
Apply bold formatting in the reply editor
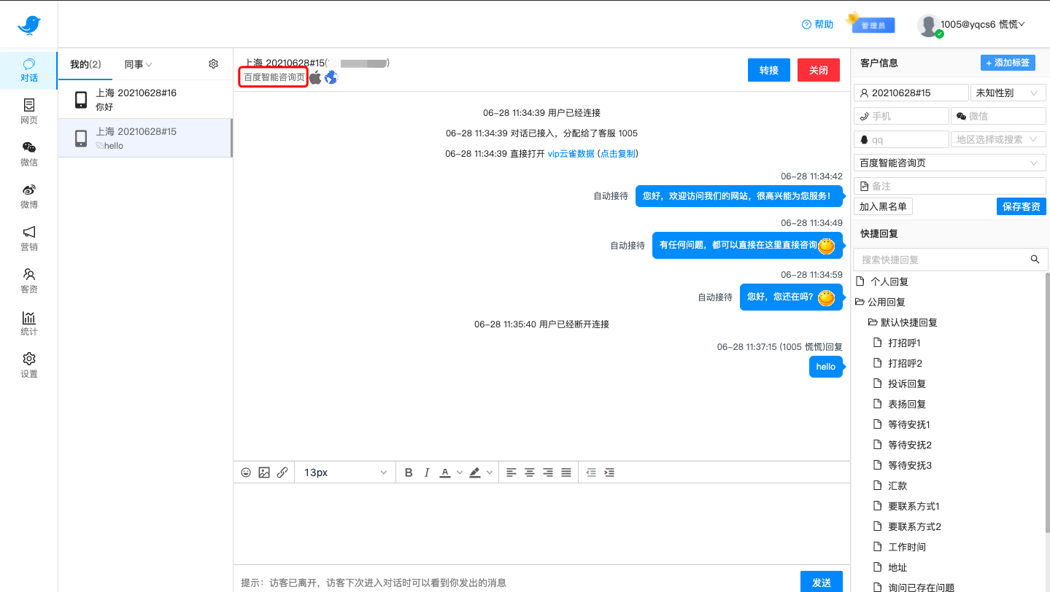409,472
